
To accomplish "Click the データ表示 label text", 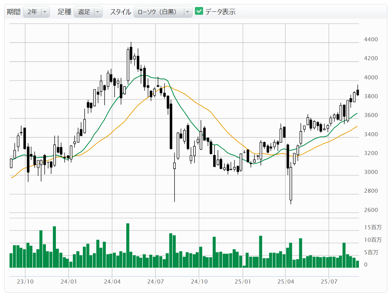I will coord(220,12).
